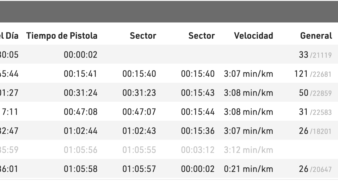
Task: Select the general ranking 33 /21119
Action: coord(315,55)
